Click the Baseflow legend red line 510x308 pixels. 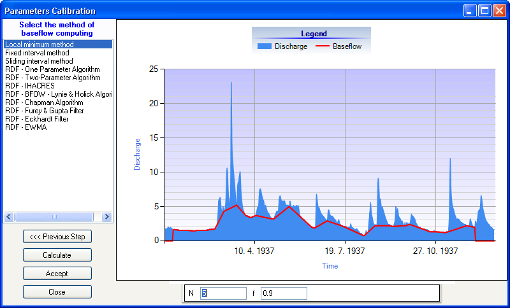[x=323, y=46]
